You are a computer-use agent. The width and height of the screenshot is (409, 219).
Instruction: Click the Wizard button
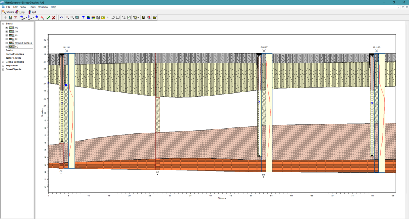pos(8,12)
